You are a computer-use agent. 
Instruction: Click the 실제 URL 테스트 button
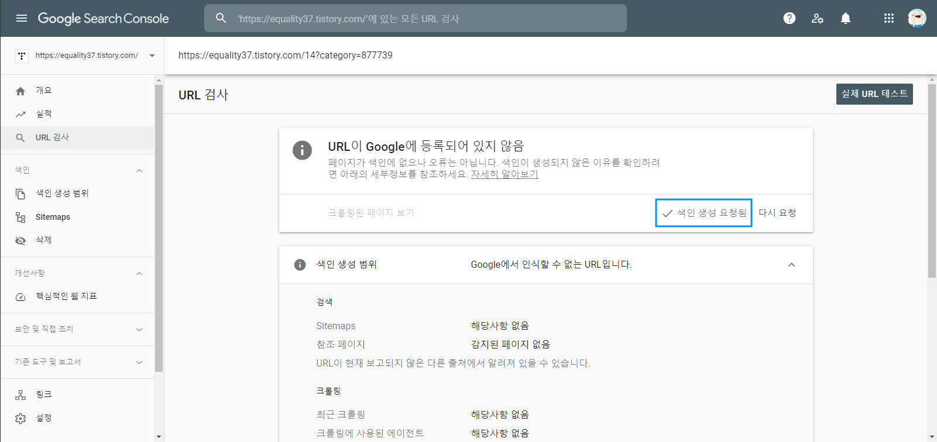[x=874, y=94]
